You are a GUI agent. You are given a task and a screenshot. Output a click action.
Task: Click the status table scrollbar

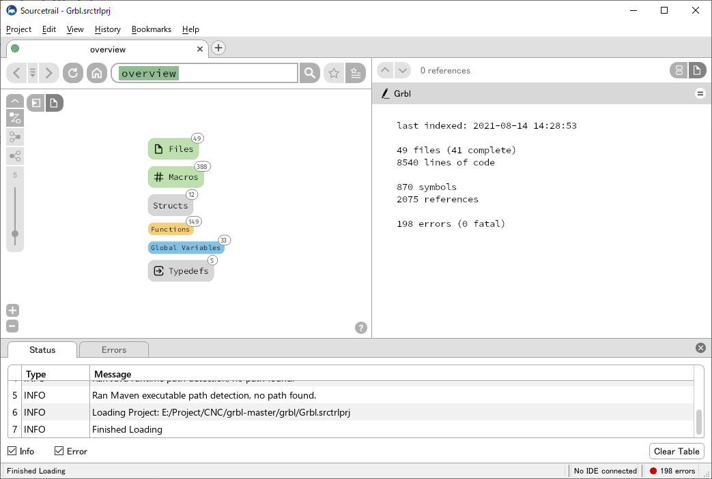(699, 422)
